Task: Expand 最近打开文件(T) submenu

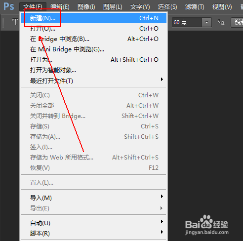Action: pos(93,80)
